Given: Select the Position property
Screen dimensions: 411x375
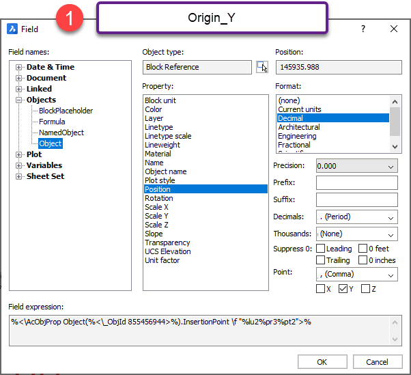Looking at the screenshot, I should 205,189.
